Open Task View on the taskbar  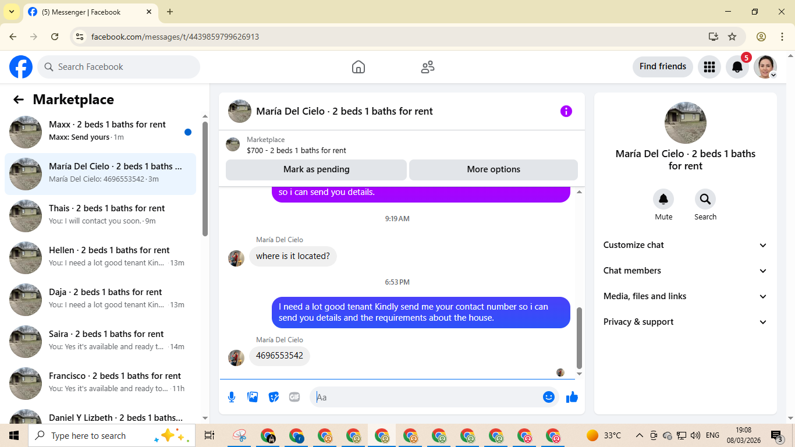(x=210, y=435)
